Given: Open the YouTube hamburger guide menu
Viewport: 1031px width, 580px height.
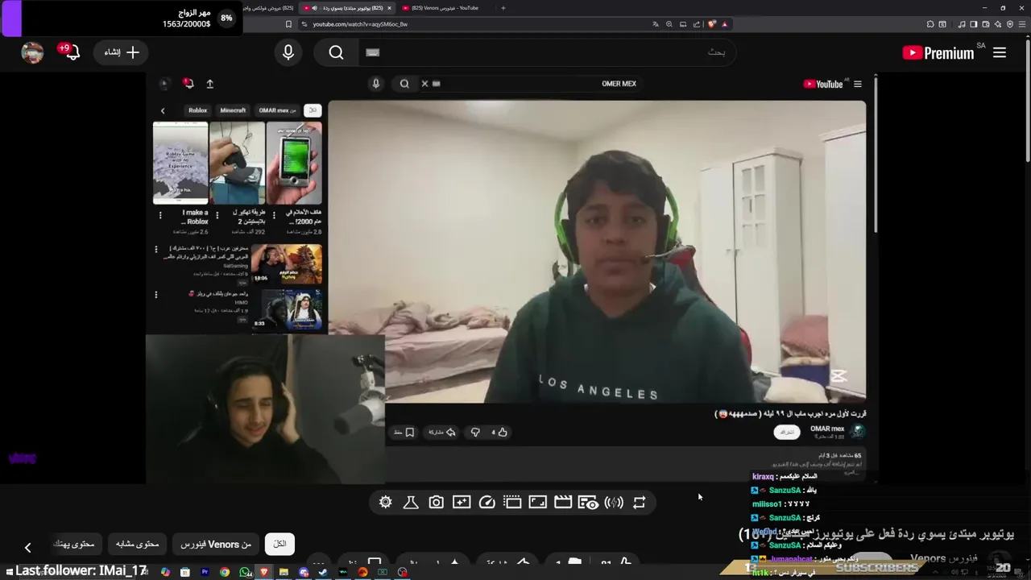Looking at the screenshot, I should click(1000, 52).
